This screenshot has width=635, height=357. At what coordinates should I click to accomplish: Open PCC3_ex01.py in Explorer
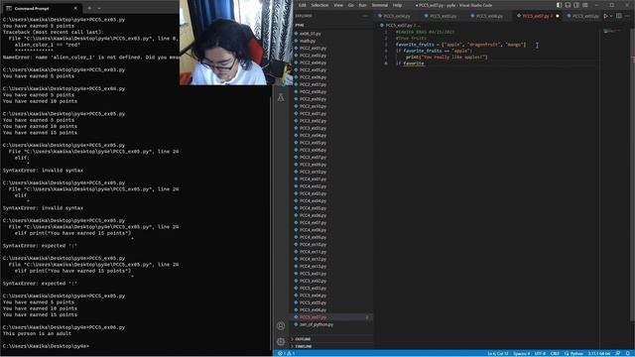pos(313,114)
